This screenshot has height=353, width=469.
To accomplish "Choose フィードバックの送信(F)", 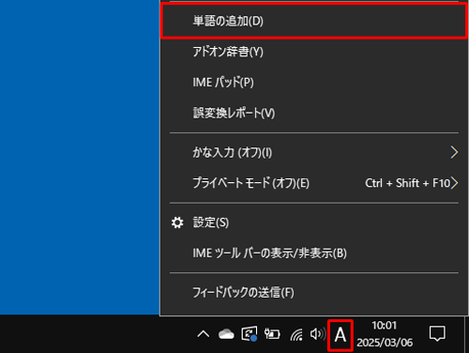I will pyautogui.click(x=314, y=293).
